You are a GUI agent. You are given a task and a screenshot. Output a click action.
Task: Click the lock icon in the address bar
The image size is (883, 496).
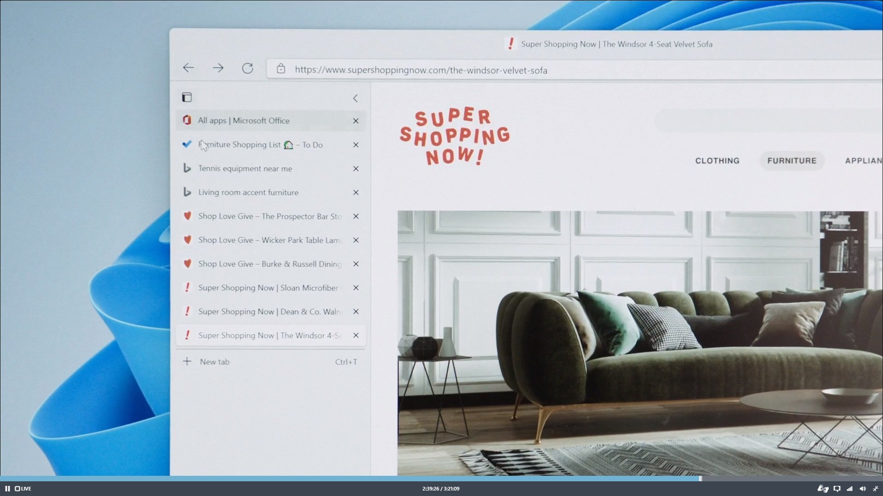coord(281,69)
